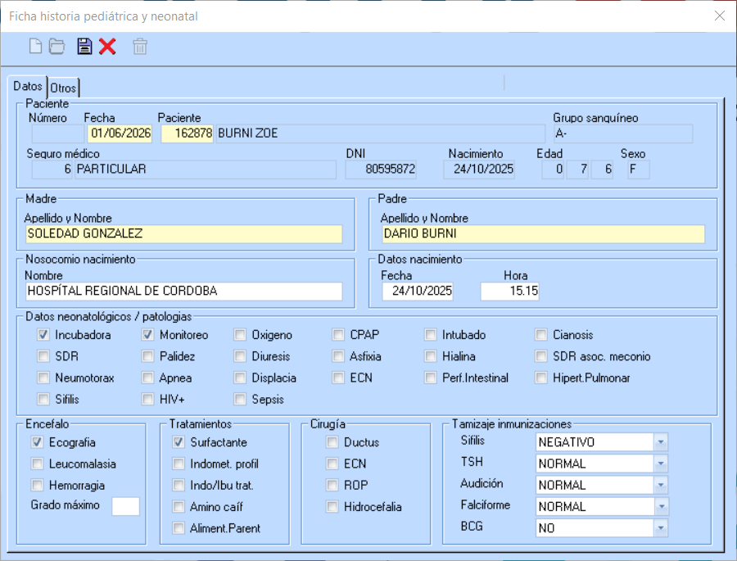Mark the Cianosis checkbox
Screen dimensions: 737x561
pos(541,335)
